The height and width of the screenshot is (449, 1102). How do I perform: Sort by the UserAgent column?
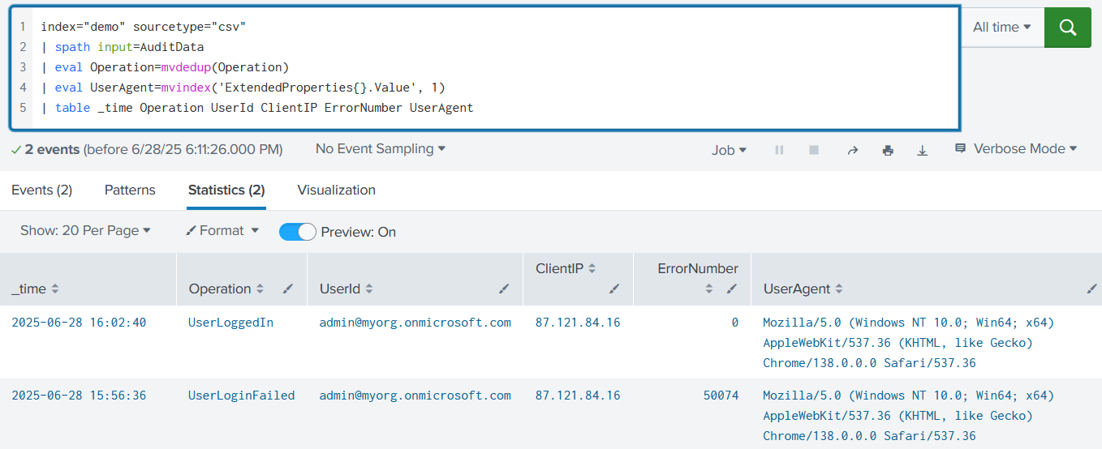803,289
